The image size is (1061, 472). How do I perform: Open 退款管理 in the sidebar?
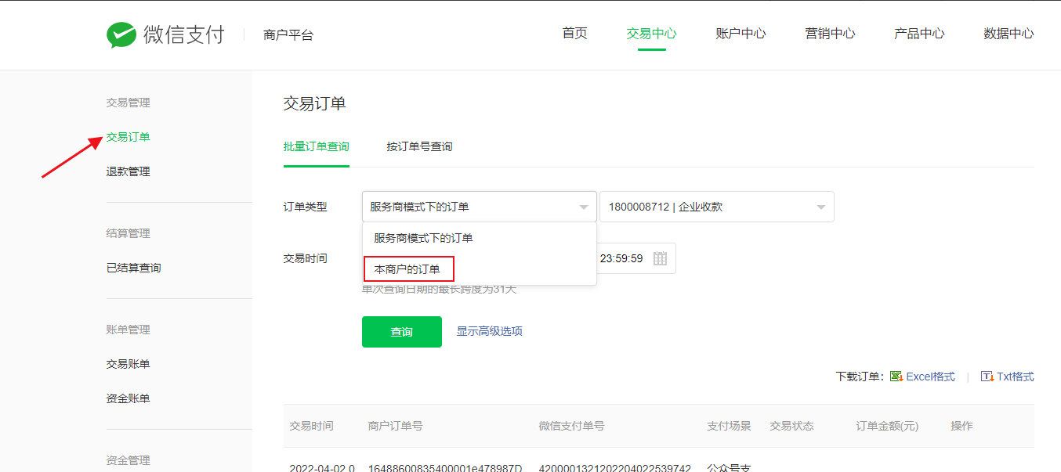(x=129, y=171)
